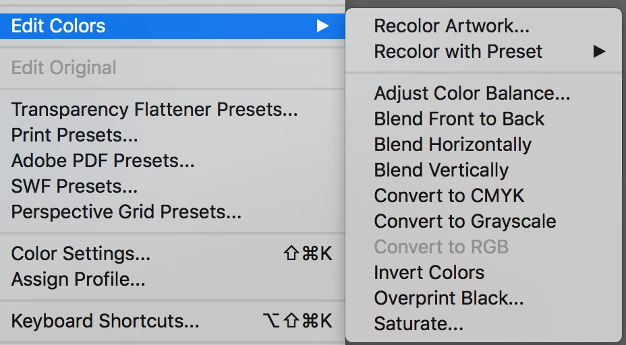Open Adobe PDF Presets...

173,160
